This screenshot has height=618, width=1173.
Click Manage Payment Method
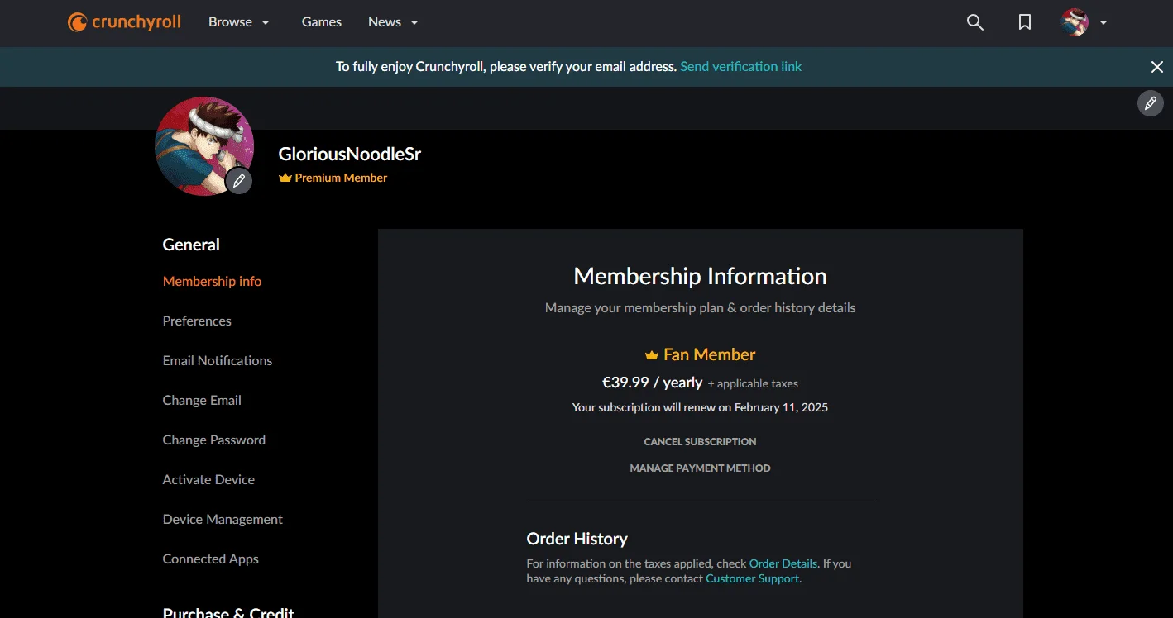pyautogui.click(x=700, y=468)
